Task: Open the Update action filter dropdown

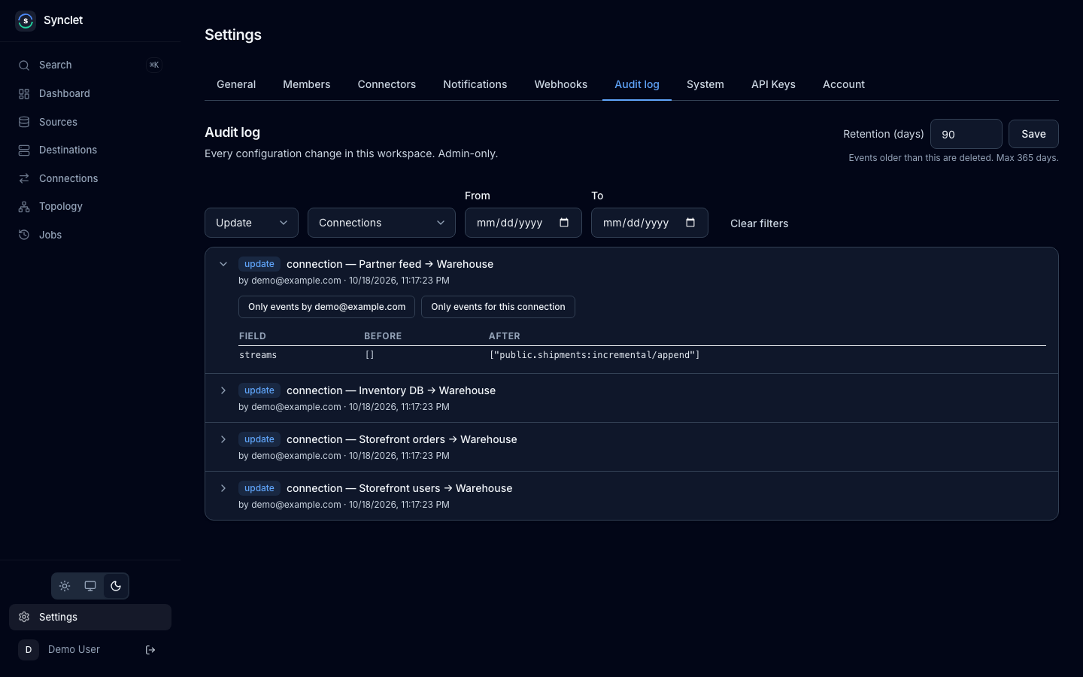Action: click(251, 223)
